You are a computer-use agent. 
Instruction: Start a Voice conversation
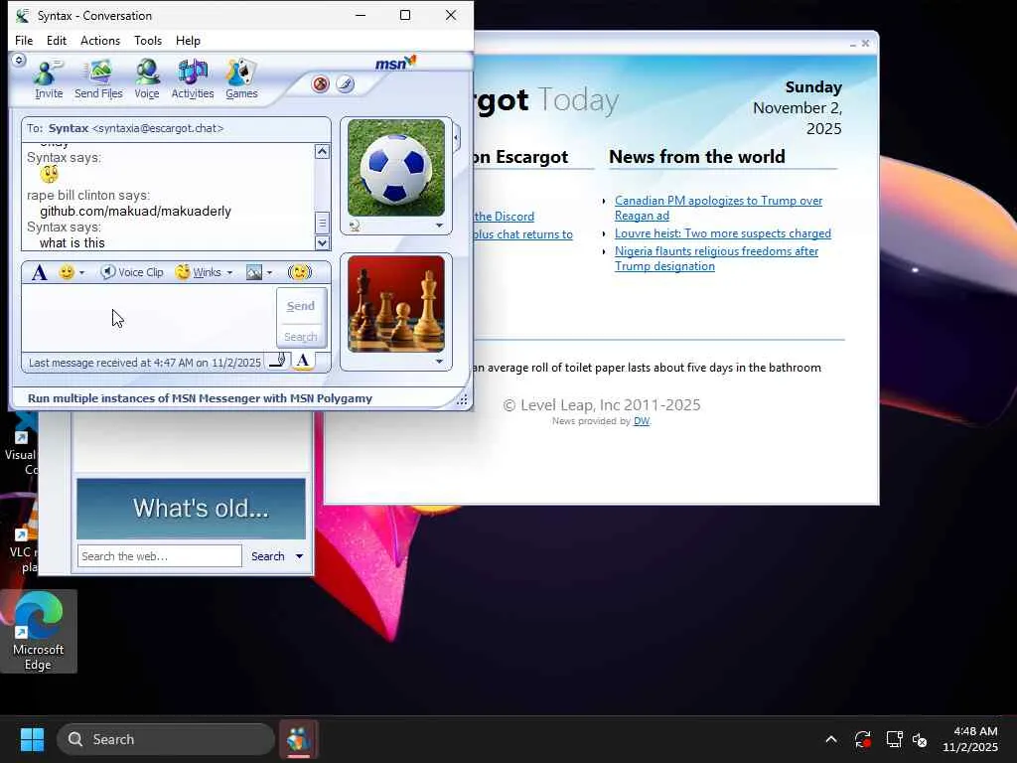[147, 78]
